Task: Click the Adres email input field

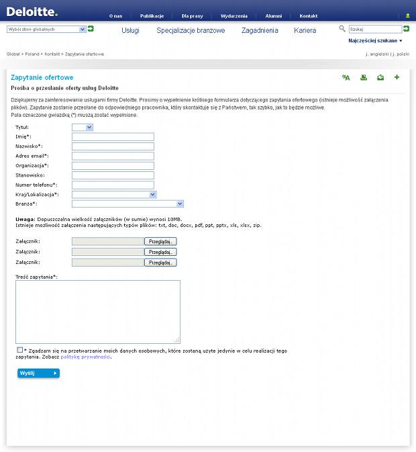Action: [113, 156]
